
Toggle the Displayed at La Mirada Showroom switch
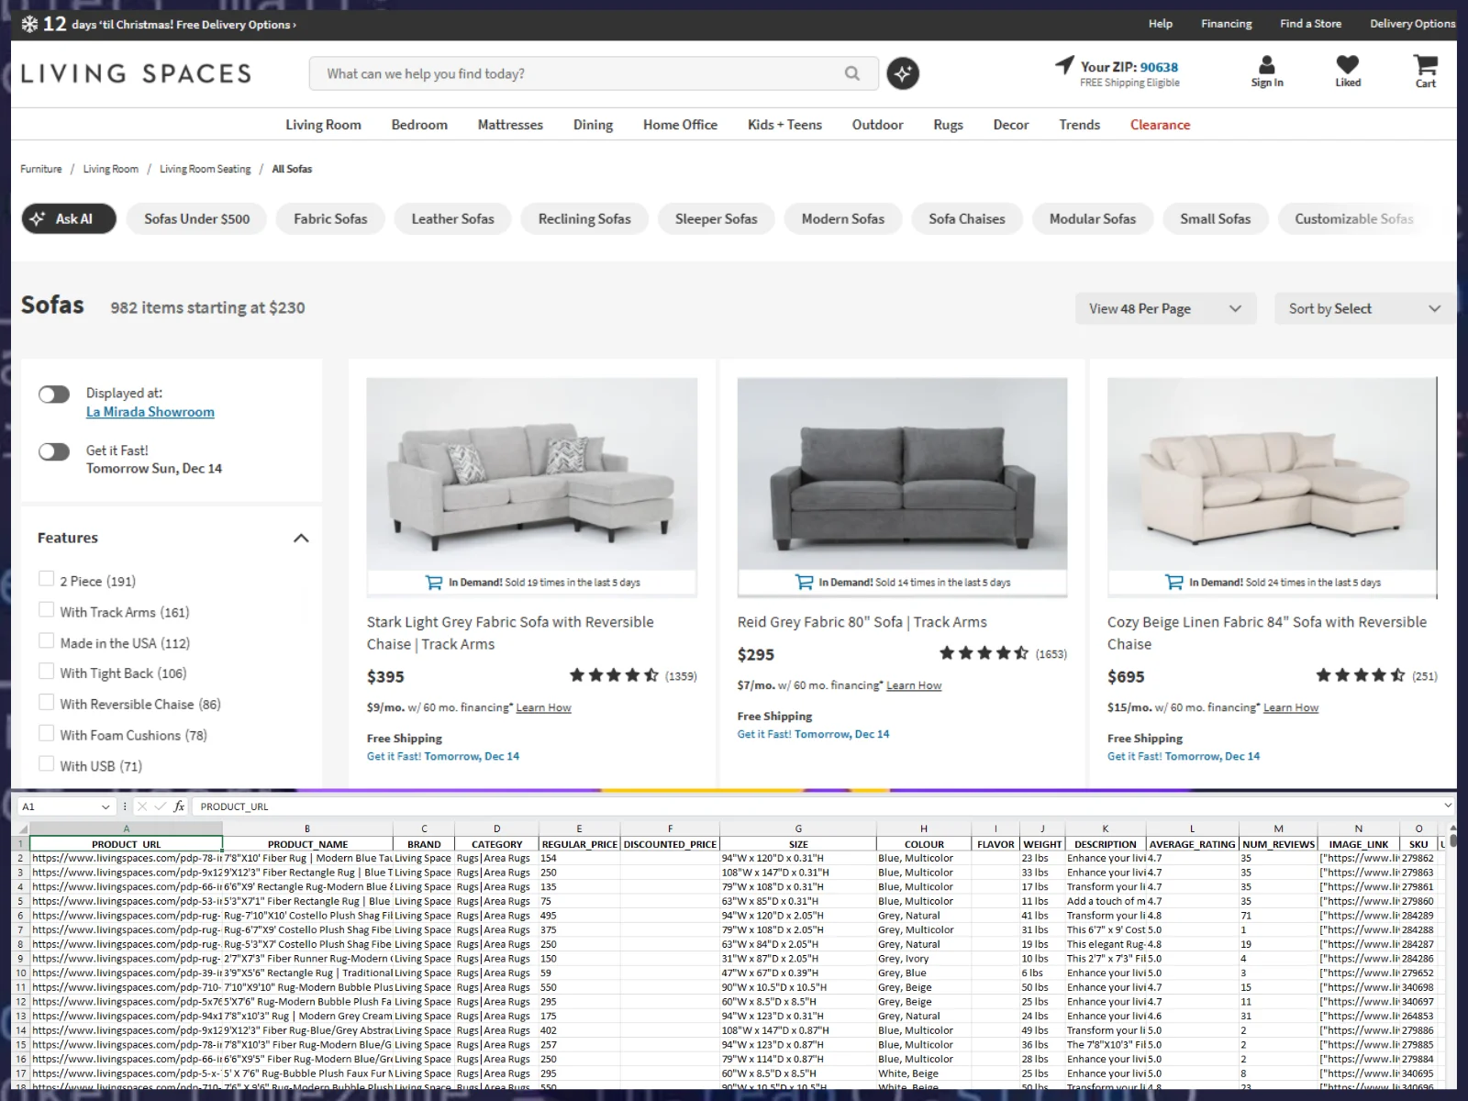pos(54,395)
